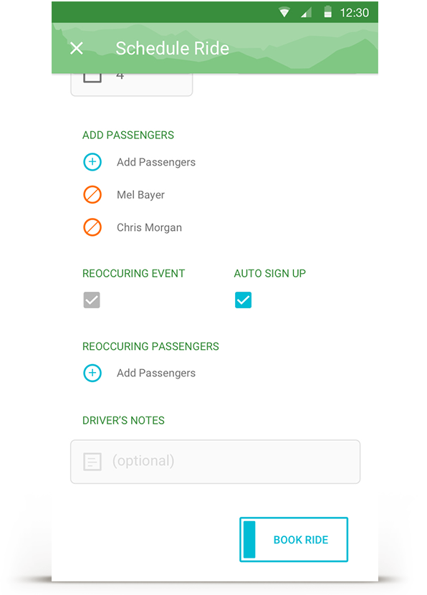Image resolution: width=427 pixels, height=595 pixels.
Task: Tap the Schedule Ride title
Action: 173,49
